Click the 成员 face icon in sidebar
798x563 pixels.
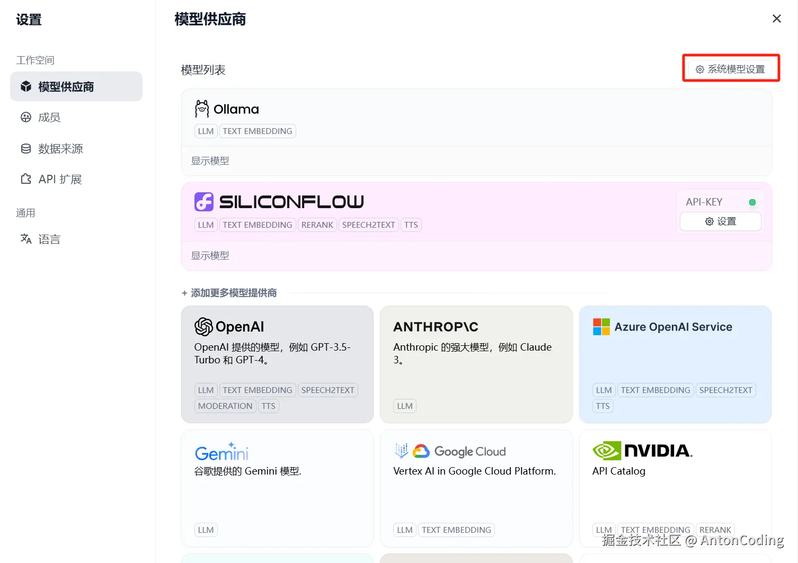click(x=26, y=117)
